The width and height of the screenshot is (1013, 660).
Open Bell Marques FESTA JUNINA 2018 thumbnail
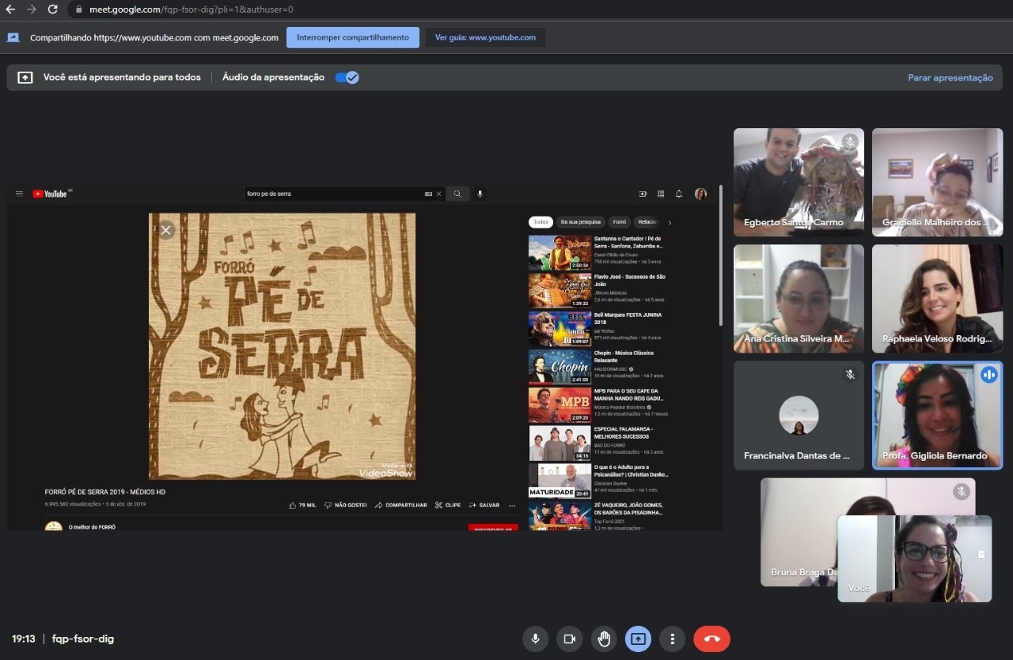point(560,328)
